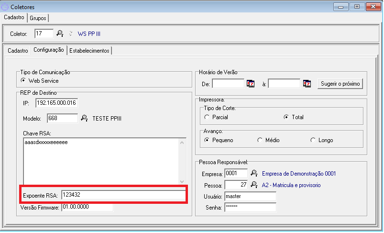Set Avanço to Longo
The height and width of the screenshot is (233, 384).
(313, 140)
